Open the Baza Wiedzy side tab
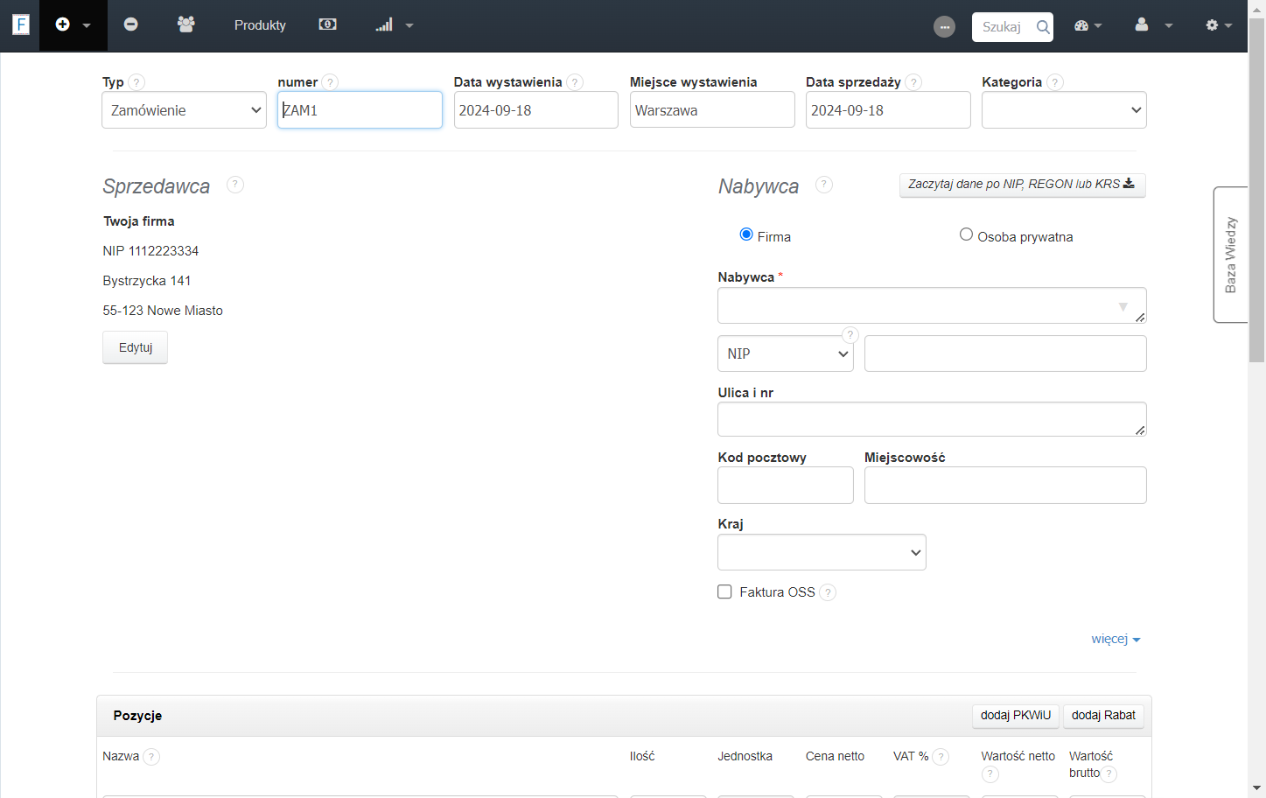Screen dimensions: 1266x798 point(1230,255)
